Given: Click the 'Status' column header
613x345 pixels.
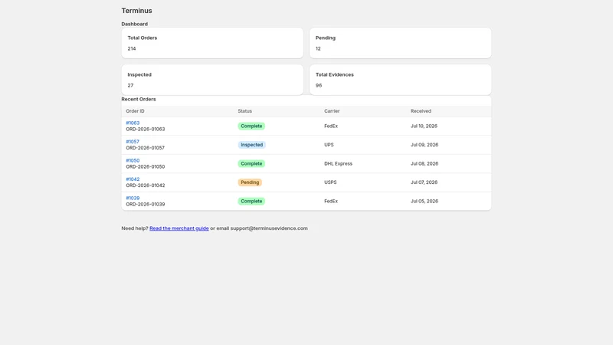Looking at the screenshot, I should pos(244,111).
